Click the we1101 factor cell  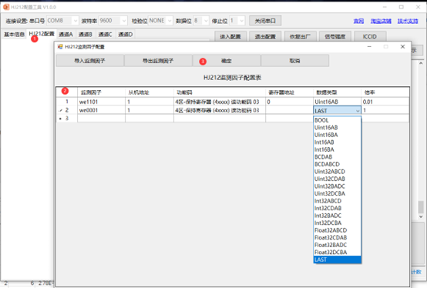click(x=101, y=102)
